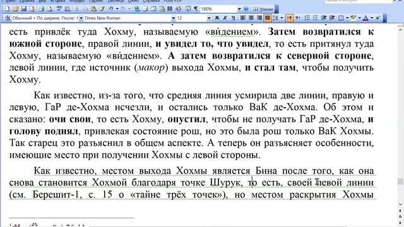
Task: Run the spelling and grammar check
Action: [x=59, y=9]
